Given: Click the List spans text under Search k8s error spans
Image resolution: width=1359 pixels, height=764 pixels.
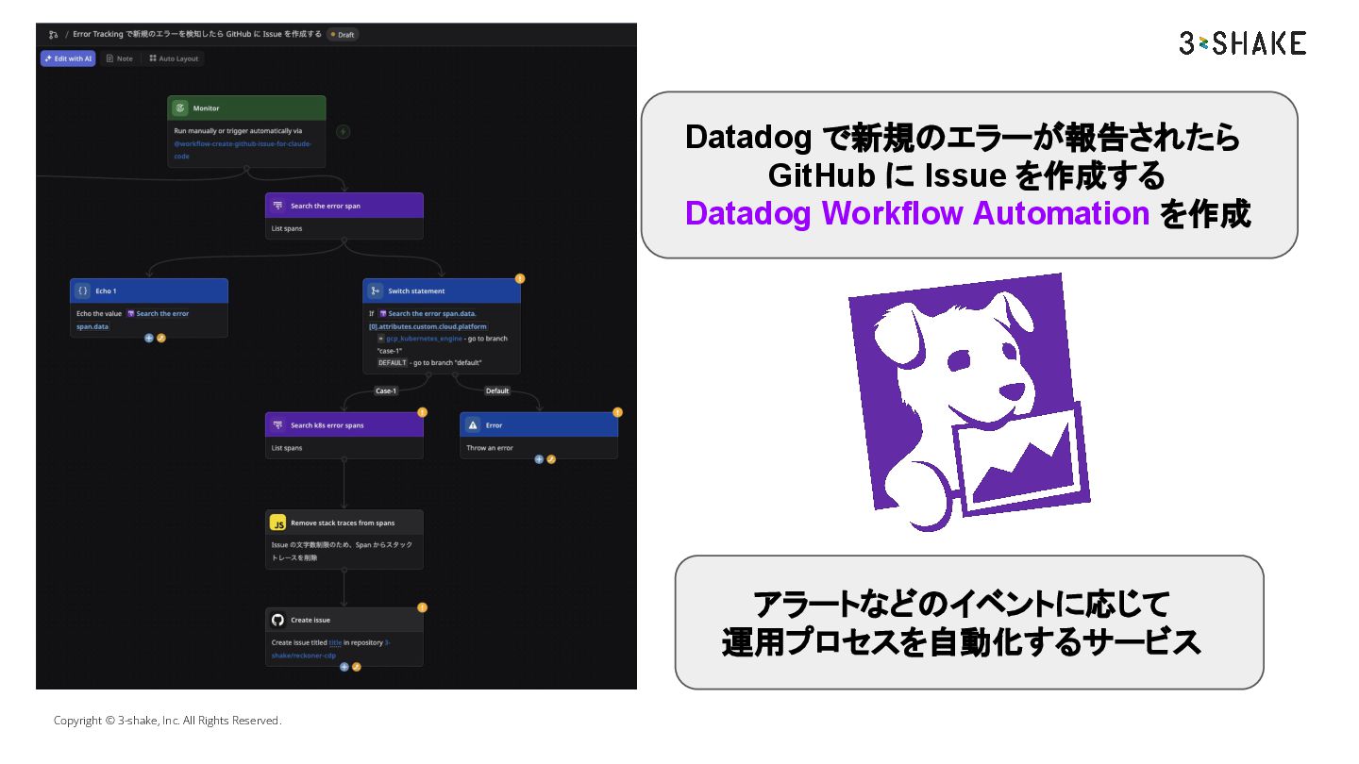Looking at the screenshot, I should click(x=287, y=448).
